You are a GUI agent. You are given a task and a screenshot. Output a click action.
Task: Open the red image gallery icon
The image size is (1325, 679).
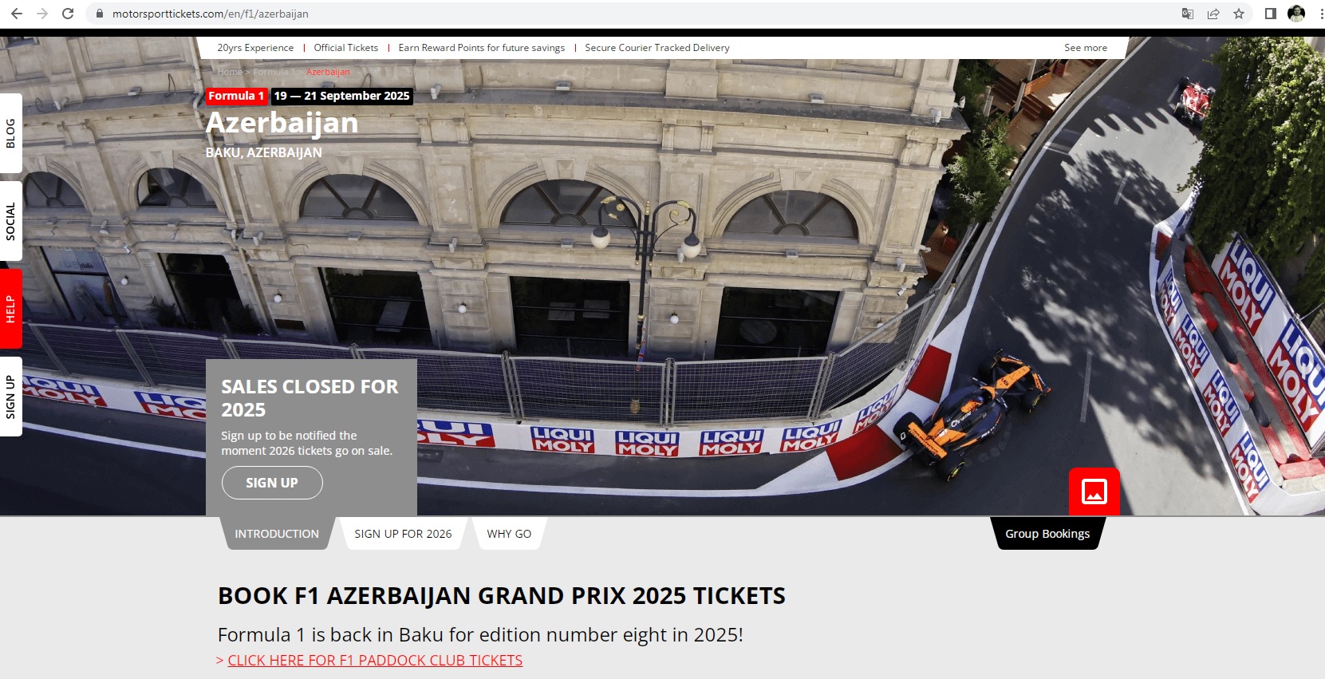click(1094, 491)
